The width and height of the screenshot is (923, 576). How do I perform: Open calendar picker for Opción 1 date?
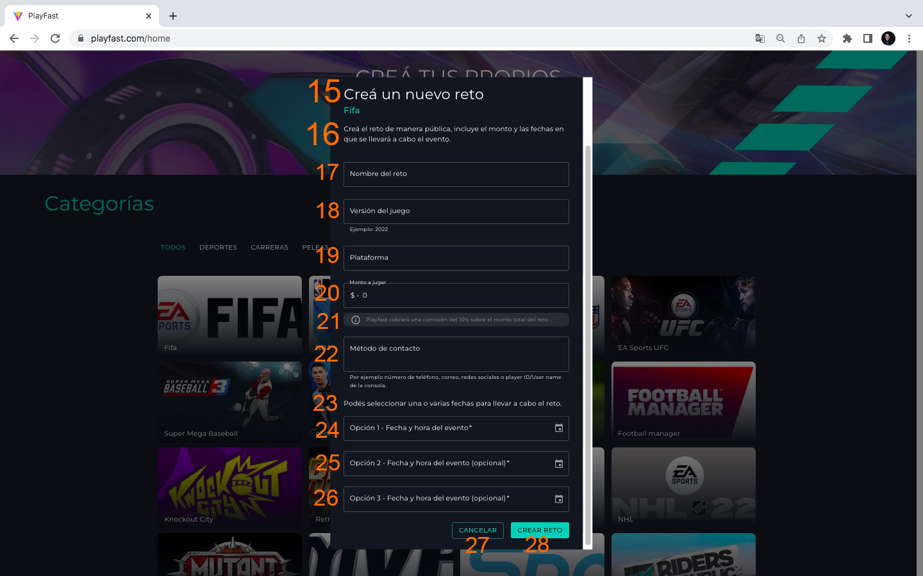click(x=558, y=428)
